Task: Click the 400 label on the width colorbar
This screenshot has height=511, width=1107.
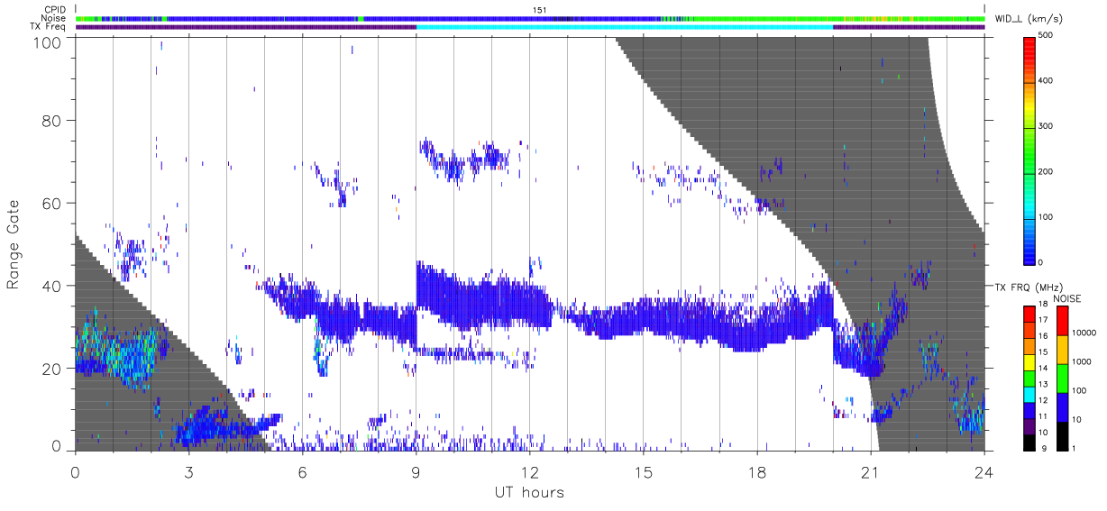Action: (x=1047, y=81)
